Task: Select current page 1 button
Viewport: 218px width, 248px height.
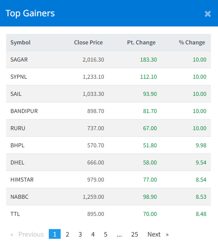Action: (x=54, y=234)
